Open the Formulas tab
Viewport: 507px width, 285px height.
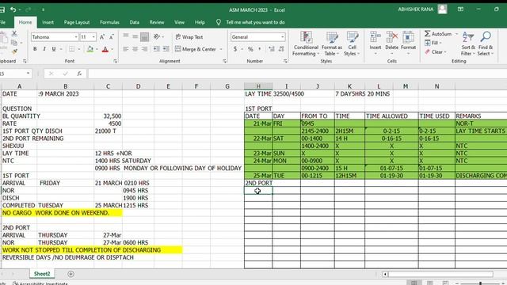click(x=109, y=22)
